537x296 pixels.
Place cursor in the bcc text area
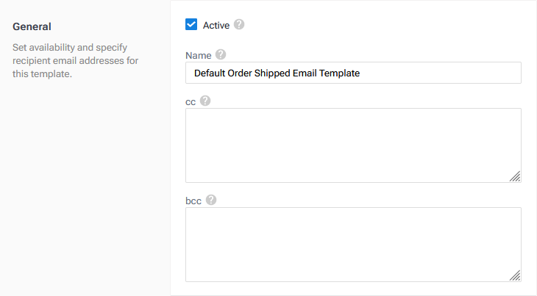click(x=353, y=244)
